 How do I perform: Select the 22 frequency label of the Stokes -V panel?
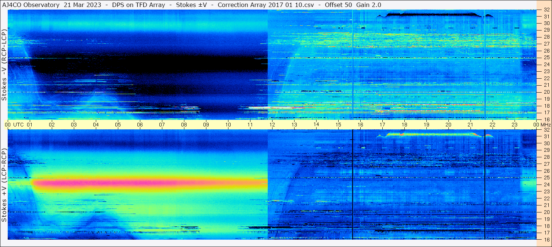546,78
